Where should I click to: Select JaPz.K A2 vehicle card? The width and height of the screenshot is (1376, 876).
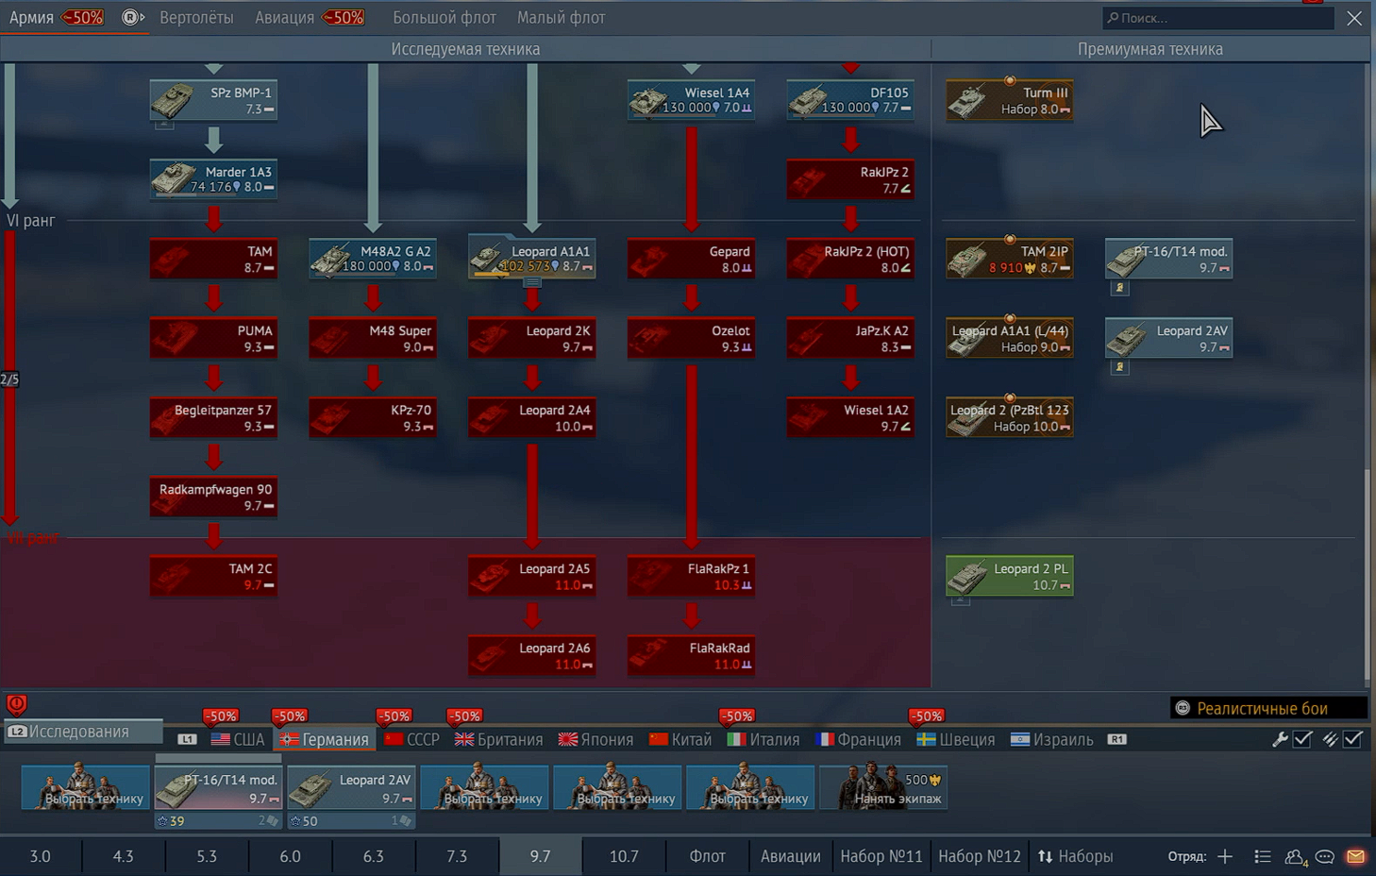[850, 338]
